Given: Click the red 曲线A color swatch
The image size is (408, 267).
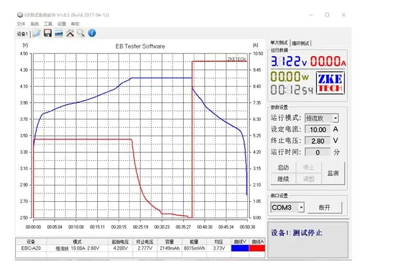Looking at the screenshot, I should 257,248.
